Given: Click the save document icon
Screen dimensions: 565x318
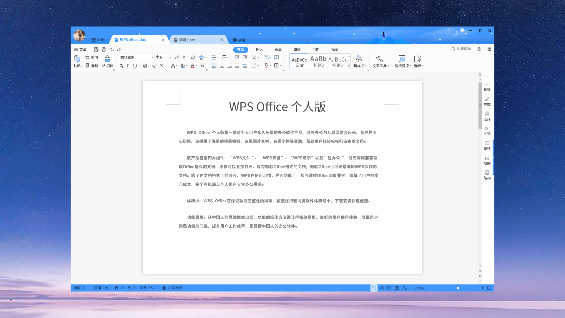Looking at the screenshot, I should [x=96, y=49].
